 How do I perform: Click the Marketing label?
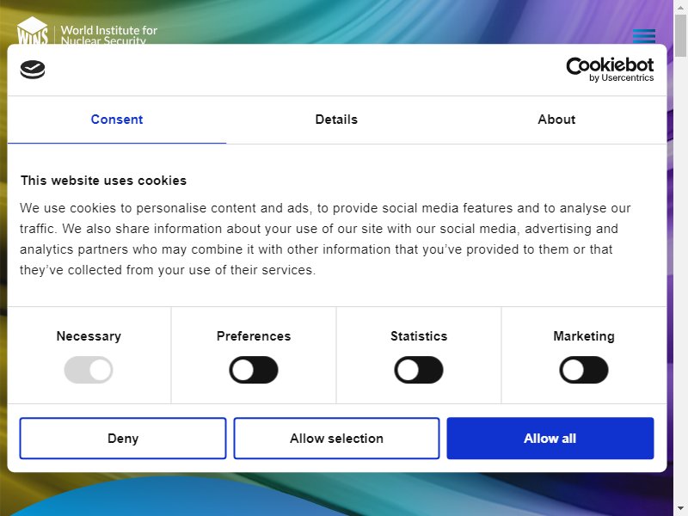[584, 336]
